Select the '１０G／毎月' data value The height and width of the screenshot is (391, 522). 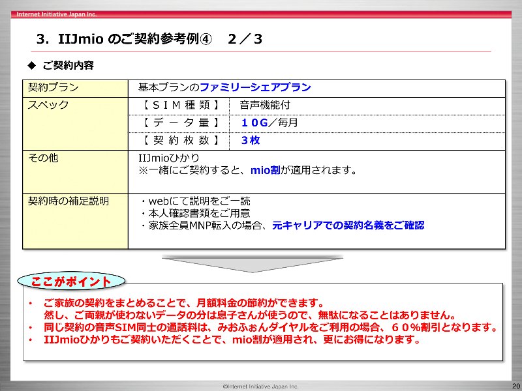click(269, 123)
